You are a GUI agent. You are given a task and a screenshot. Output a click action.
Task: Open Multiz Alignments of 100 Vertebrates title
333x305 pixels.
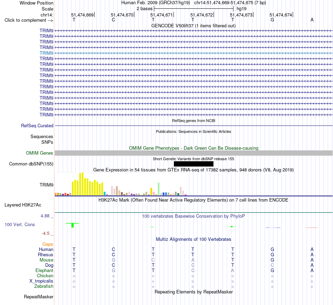point(193,239)
